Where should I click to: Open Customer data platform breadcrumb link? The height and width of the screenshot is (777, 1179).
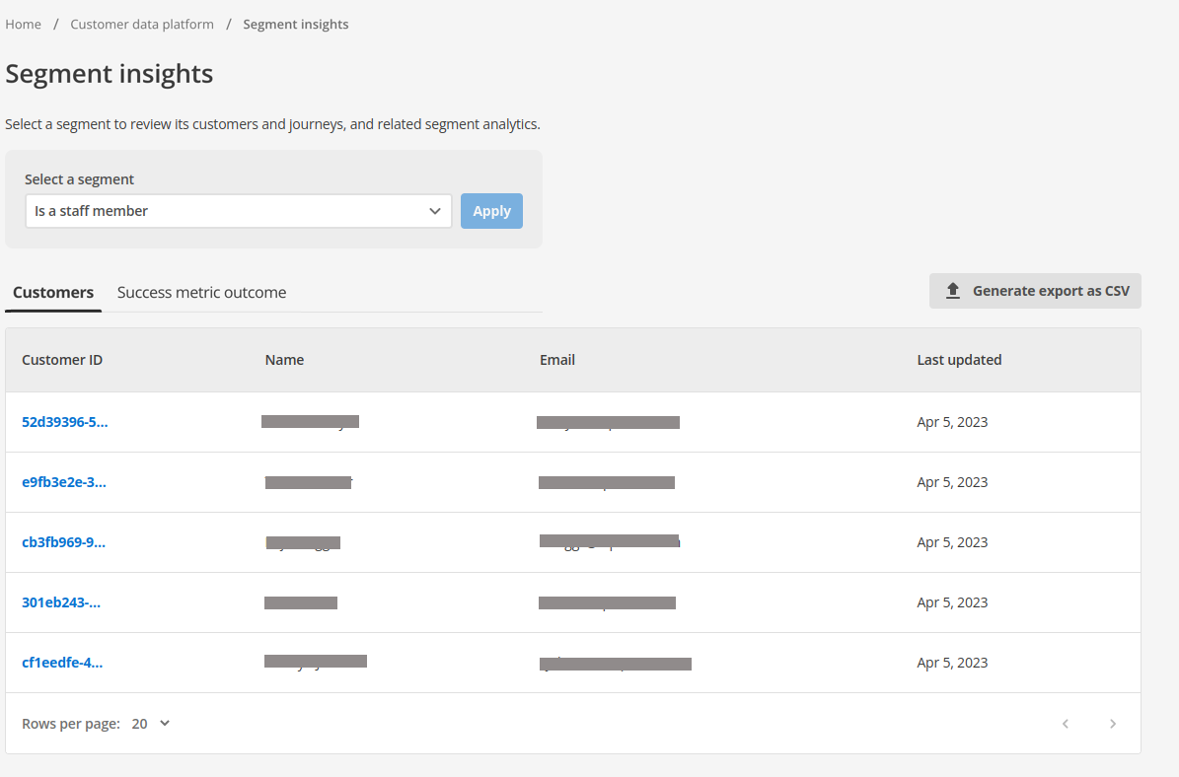142,24
